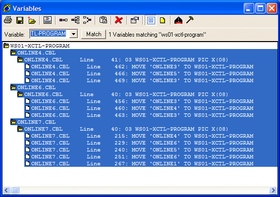Click the dashed collapse branches icon

(87, 20)
